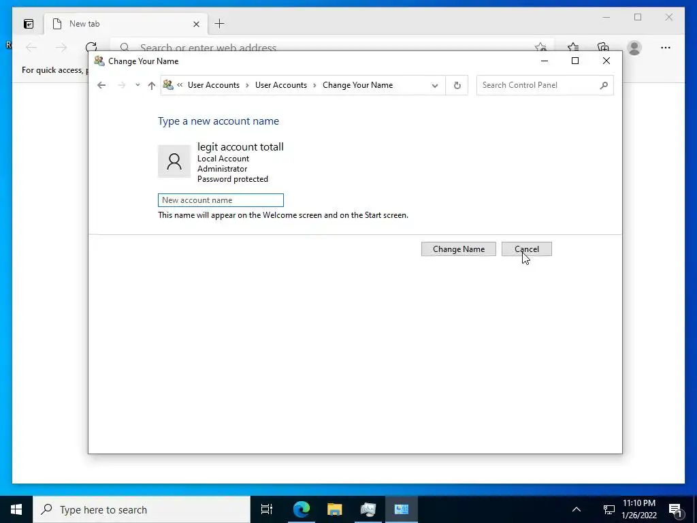Close the New tab in Edge
This screenshot has height=523, width=697.
pos(196,24)
